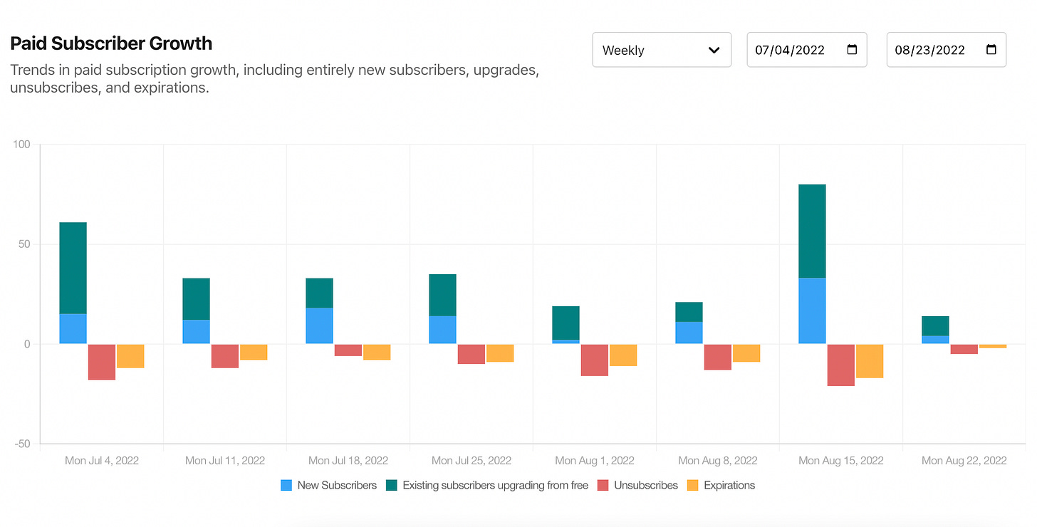Open the start date calendar icon
The width and height of the screenshot is (1037, 527).
click(850, 49)
